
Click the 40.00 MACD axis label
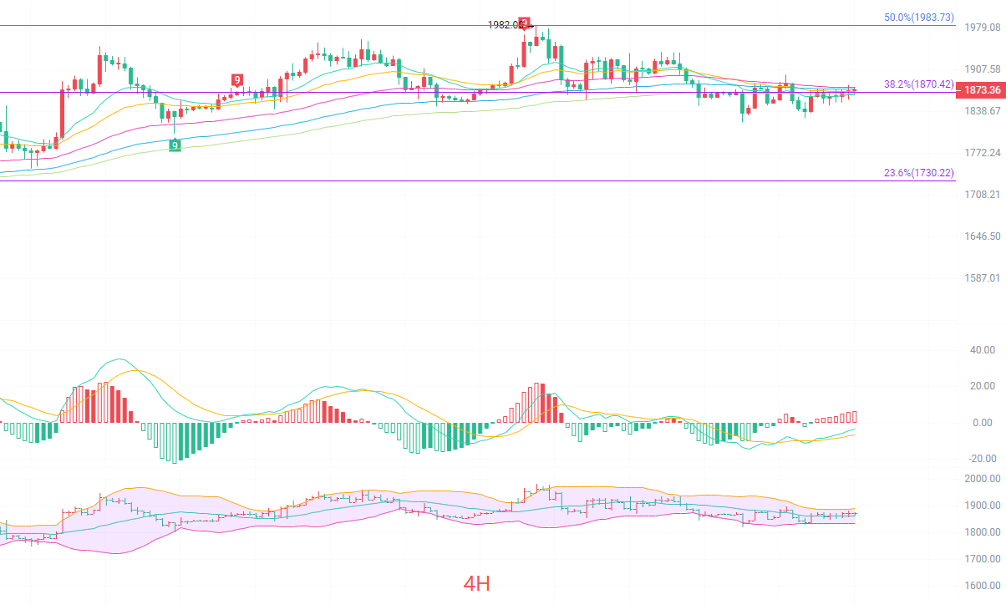pos(982,349)
